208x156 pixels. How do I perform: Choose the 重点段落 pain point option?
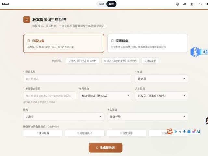(43, 133)
